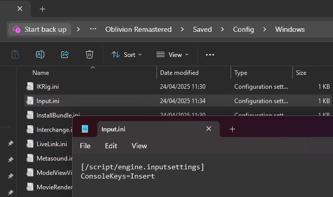Click date 24/04/2025 11:30 of IKRig.ini

tap(183, 87)
